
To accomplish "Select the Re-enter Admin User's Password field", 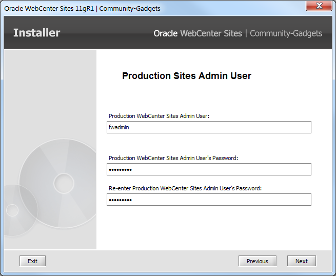I will (209, 200).
